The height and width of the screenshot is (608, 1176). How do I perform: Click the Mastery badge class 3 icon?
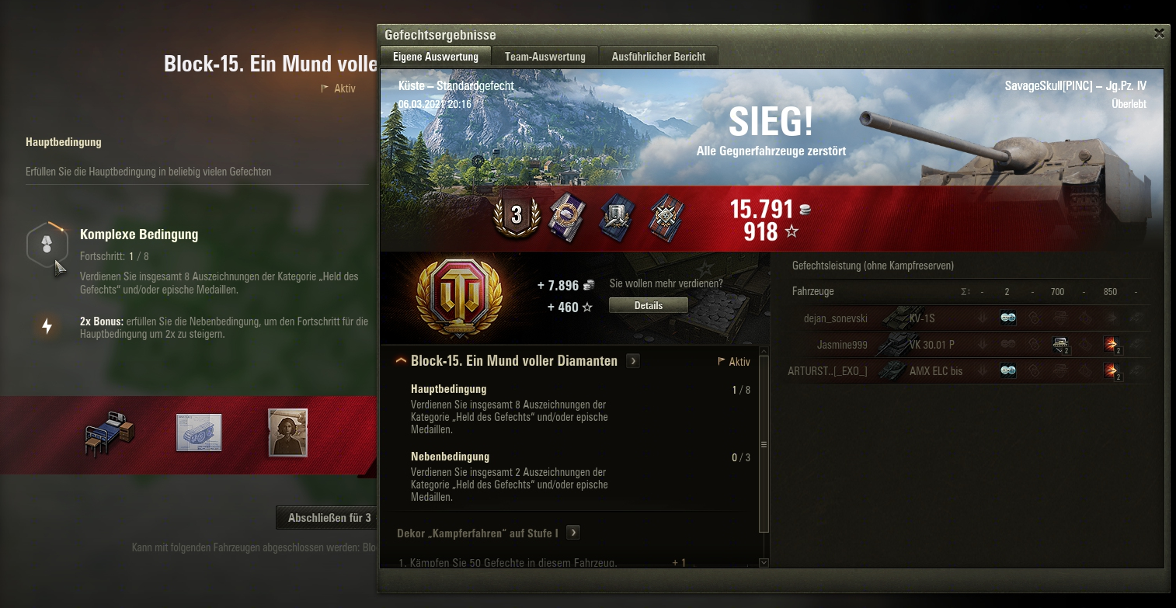coord(516,215)
